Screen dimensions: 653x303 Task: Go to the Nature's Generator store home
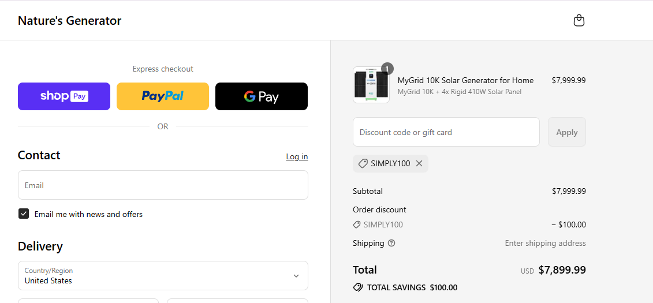[x=69, y=20]
